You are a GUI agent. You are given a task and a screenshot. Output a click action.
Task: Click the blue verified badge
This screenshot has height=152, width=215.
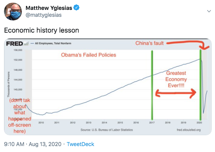77,8
